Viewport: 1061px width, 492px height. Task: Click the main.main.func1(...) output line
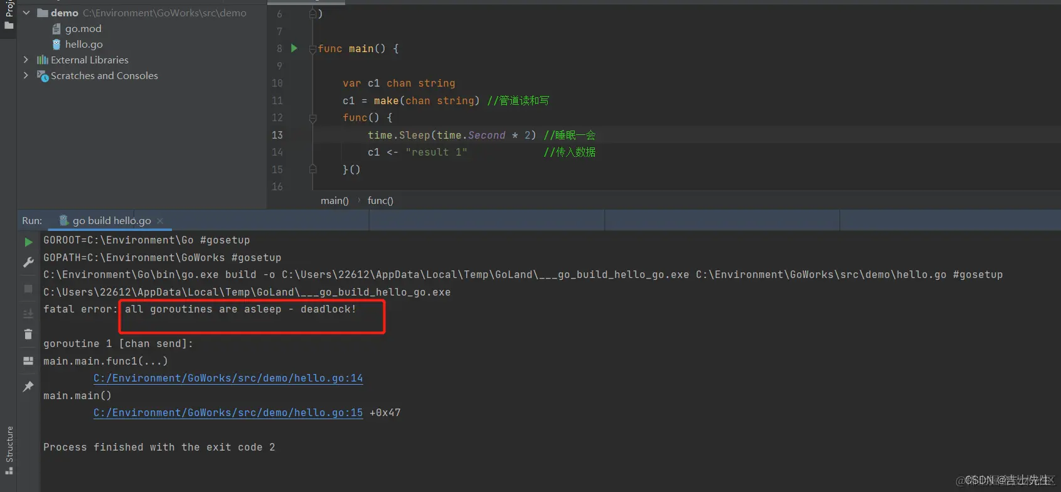pyautogui.click(x=105, y=361)
